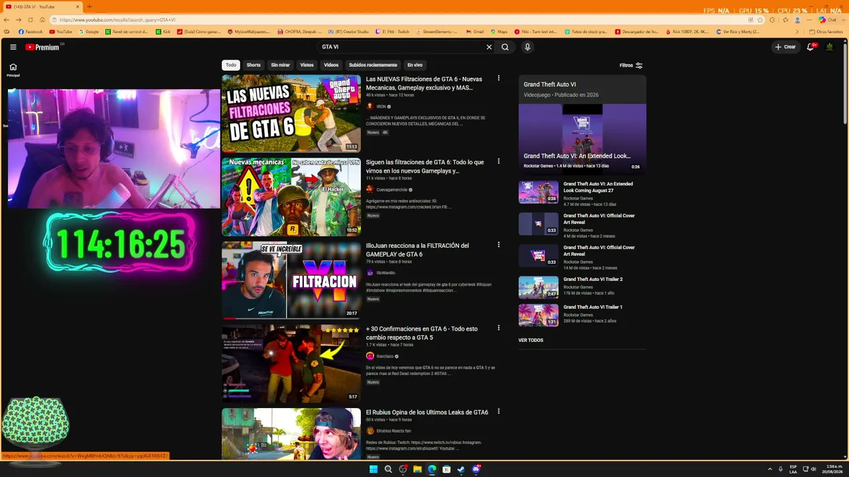Viewport: 849px width, 477px height.
Task: Open a new browser tab
Action: tap(90, 7)
